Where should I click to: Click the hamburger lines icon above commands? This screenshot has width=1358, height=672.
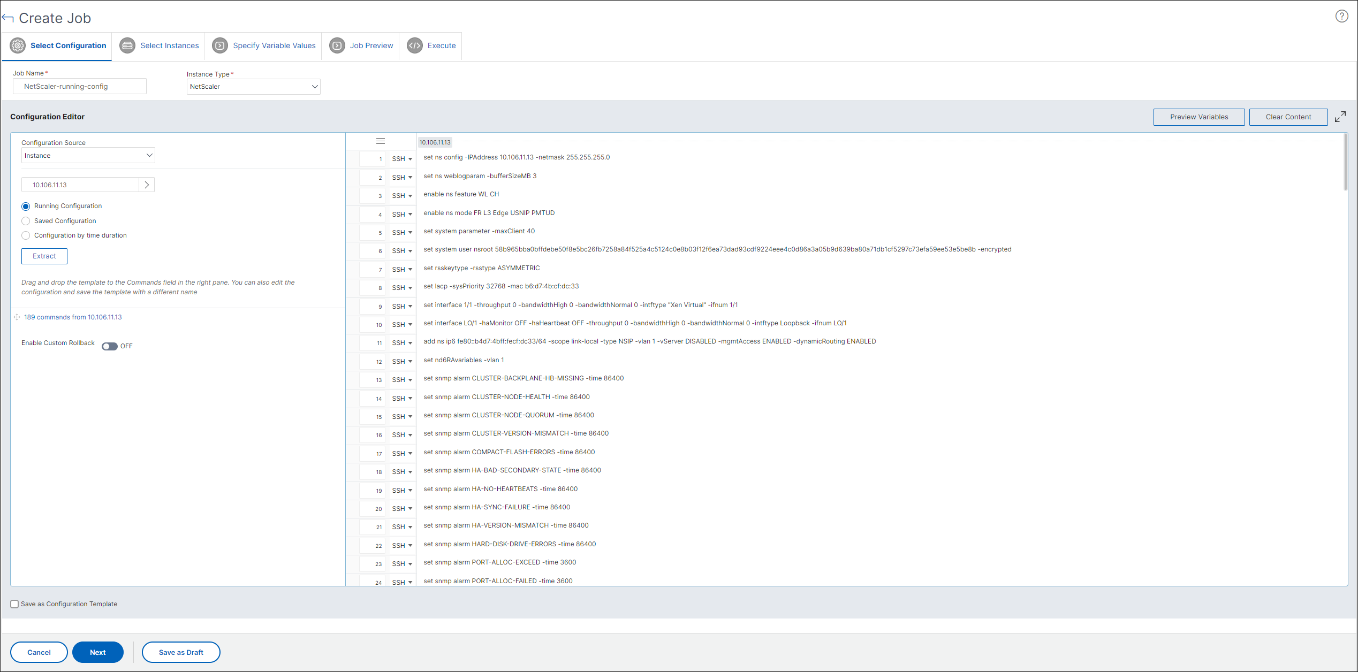pyautogui.click(x=381, y=141)
